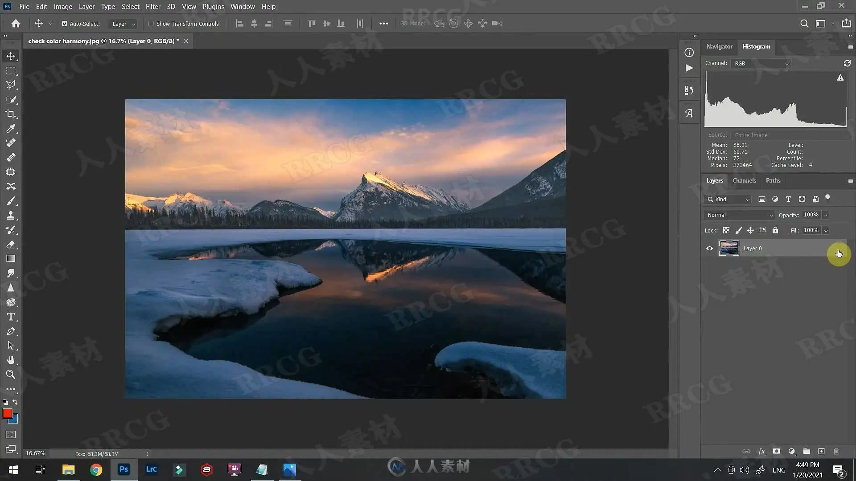Click the Share image icon
This screenshot has height=481, width=856.
coord(846,23)
